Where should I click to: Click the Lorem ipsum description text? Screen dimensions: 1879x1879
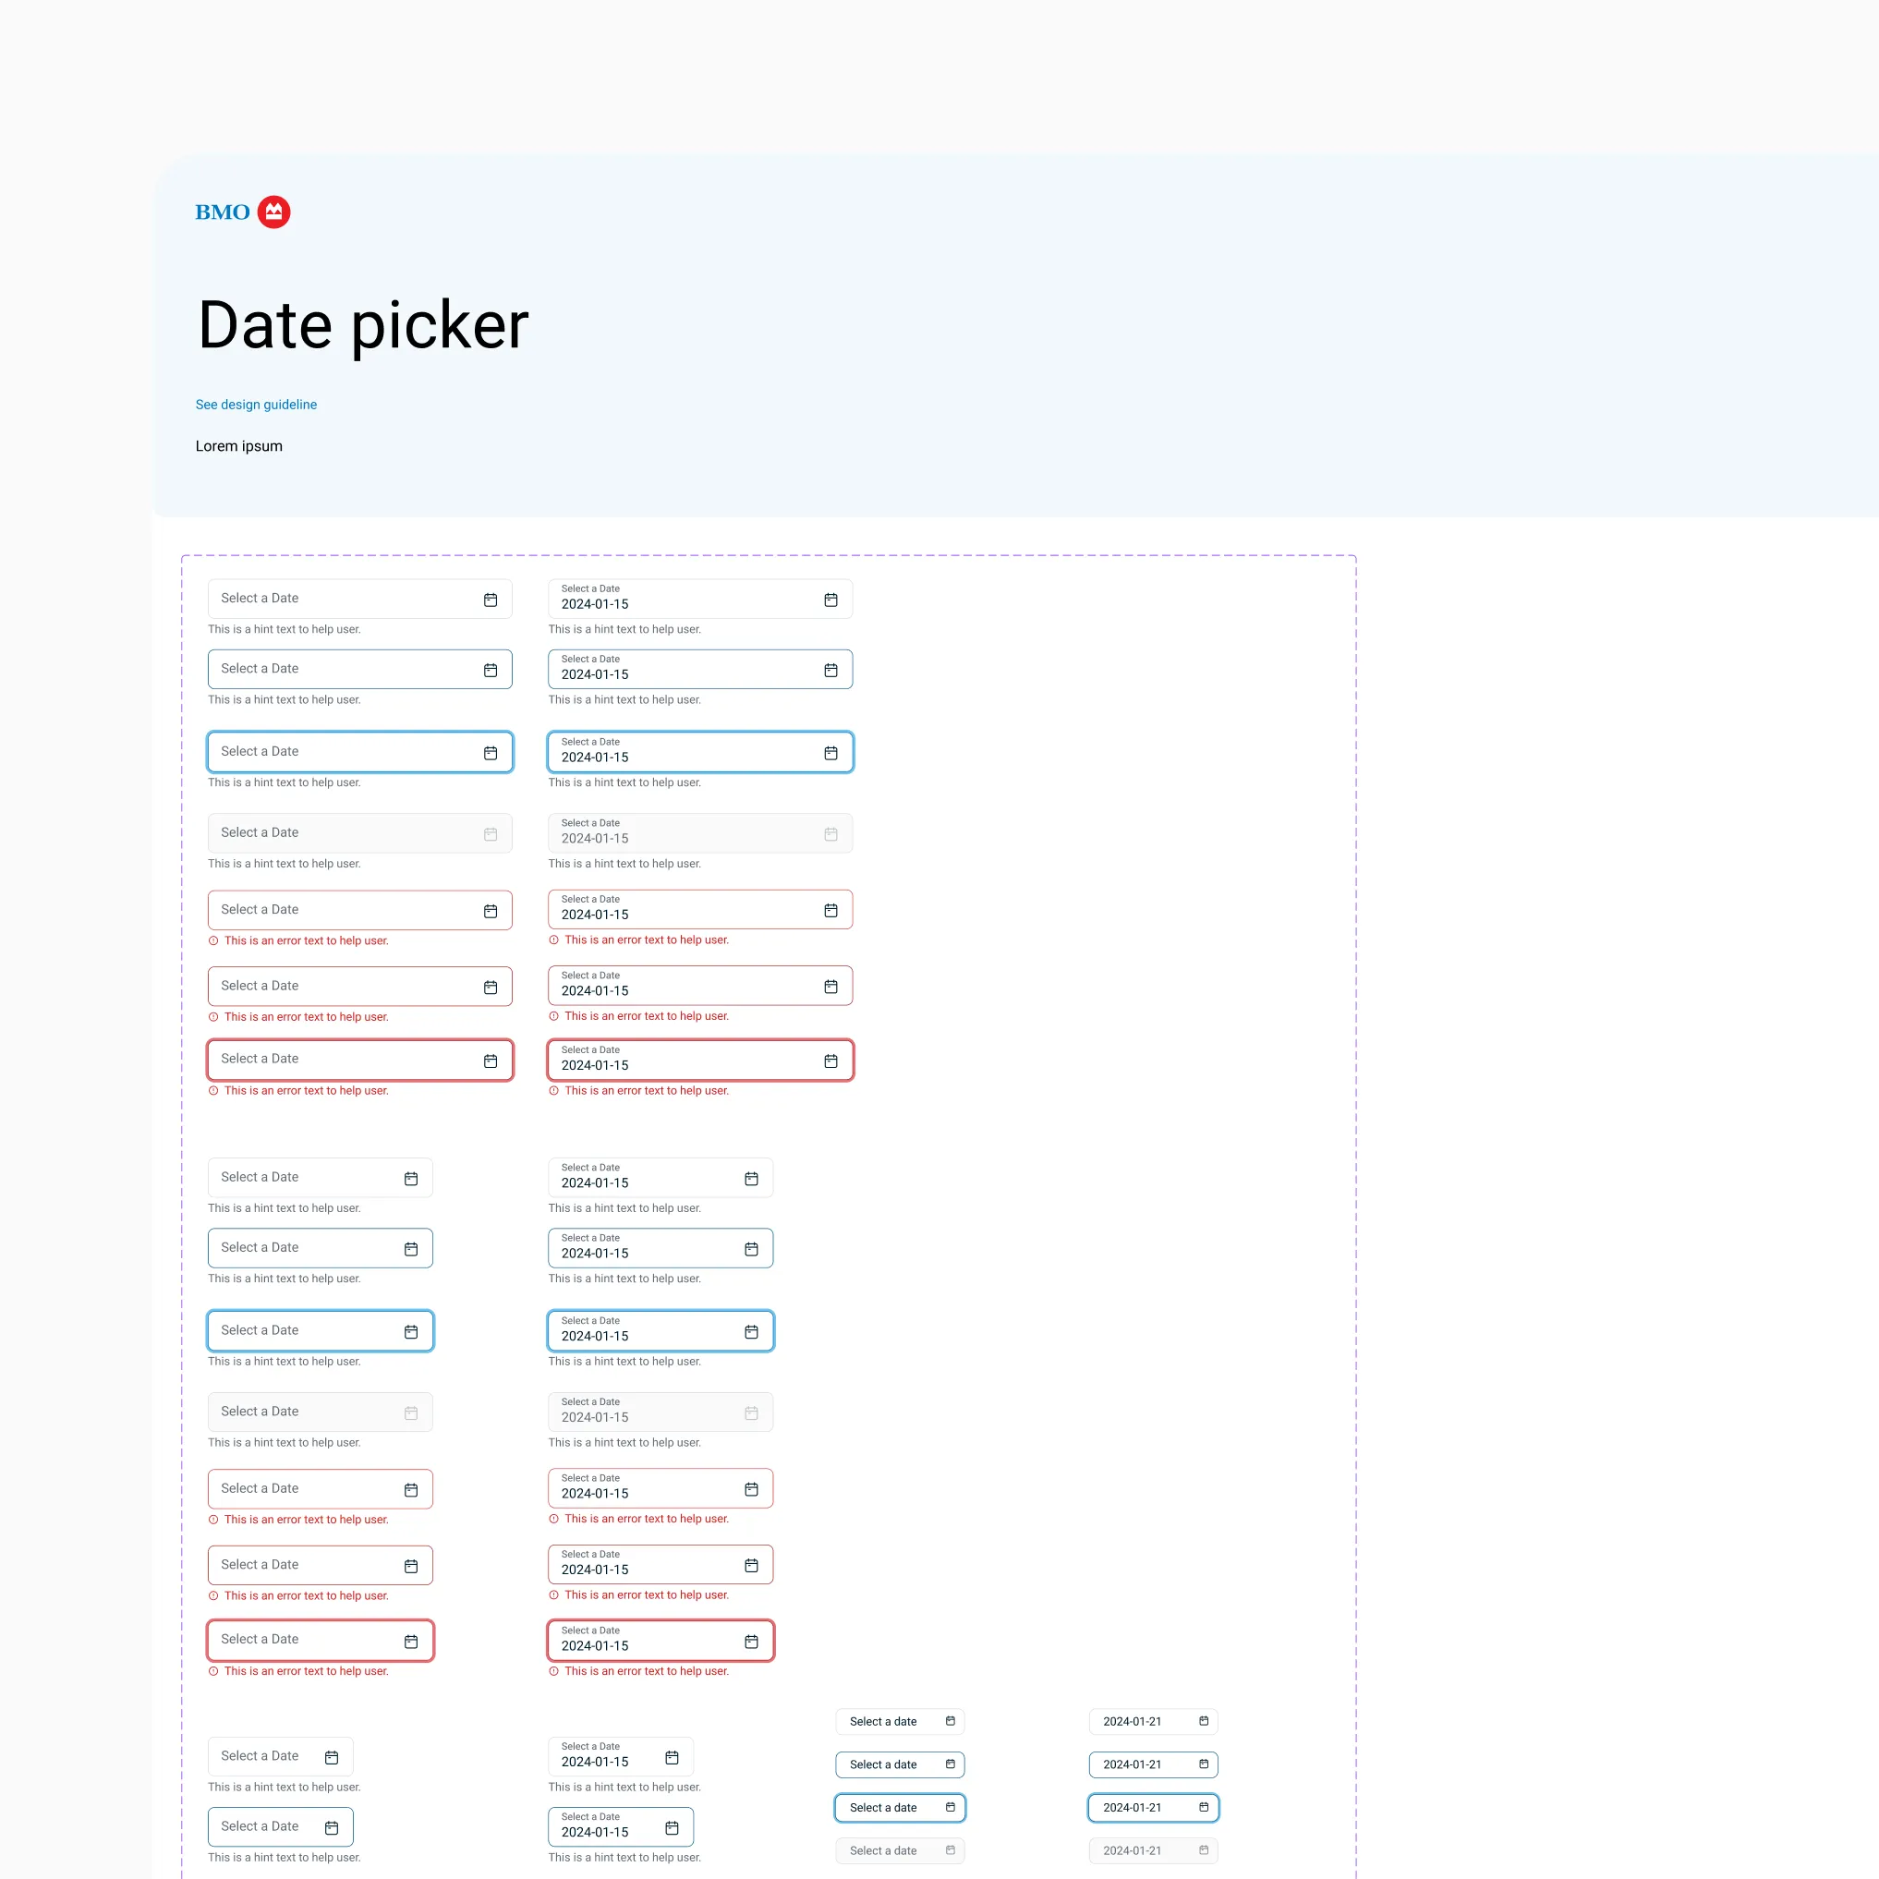tap(239, 446)
